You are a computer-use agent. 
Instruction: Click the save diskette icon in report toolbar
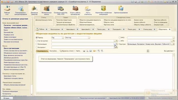(90, 51)
